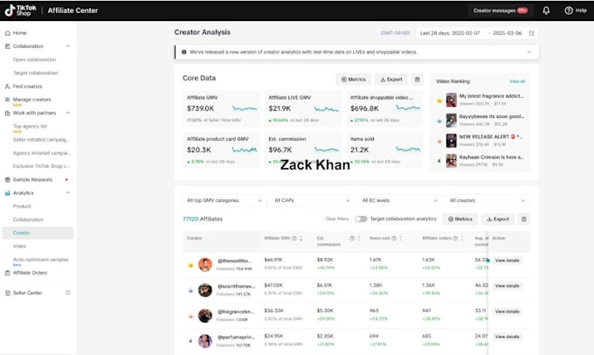Screen dimensions: 594x355
Task: Open NEW RELEASE ALERT video thumbnail
Action: point(452,141)
